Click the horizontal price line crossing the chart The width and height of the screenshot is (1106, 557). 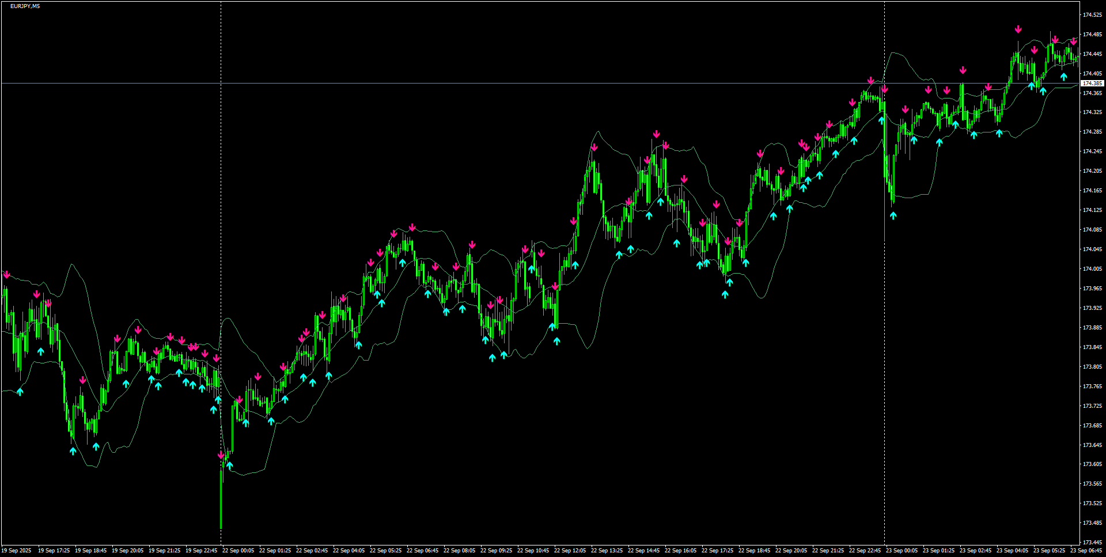pyautogui.click(x=518, y=83)
